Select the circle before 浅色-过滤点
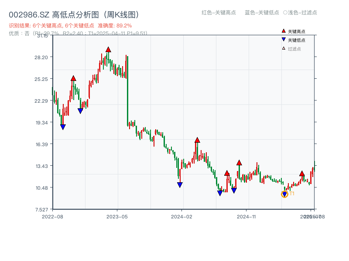 click(285, 13)
